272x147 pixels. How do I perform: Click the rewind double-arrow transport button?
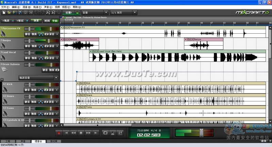coord(73,133)
